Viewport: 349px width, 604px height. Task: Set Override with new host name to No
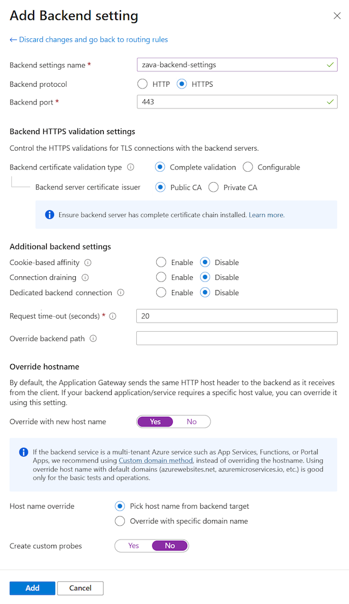coord(192,421)
